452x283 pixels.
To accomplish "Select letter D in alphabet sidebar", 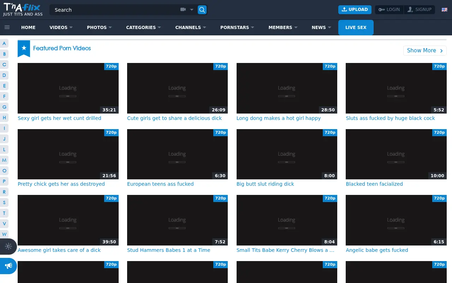I will (4, 75).
